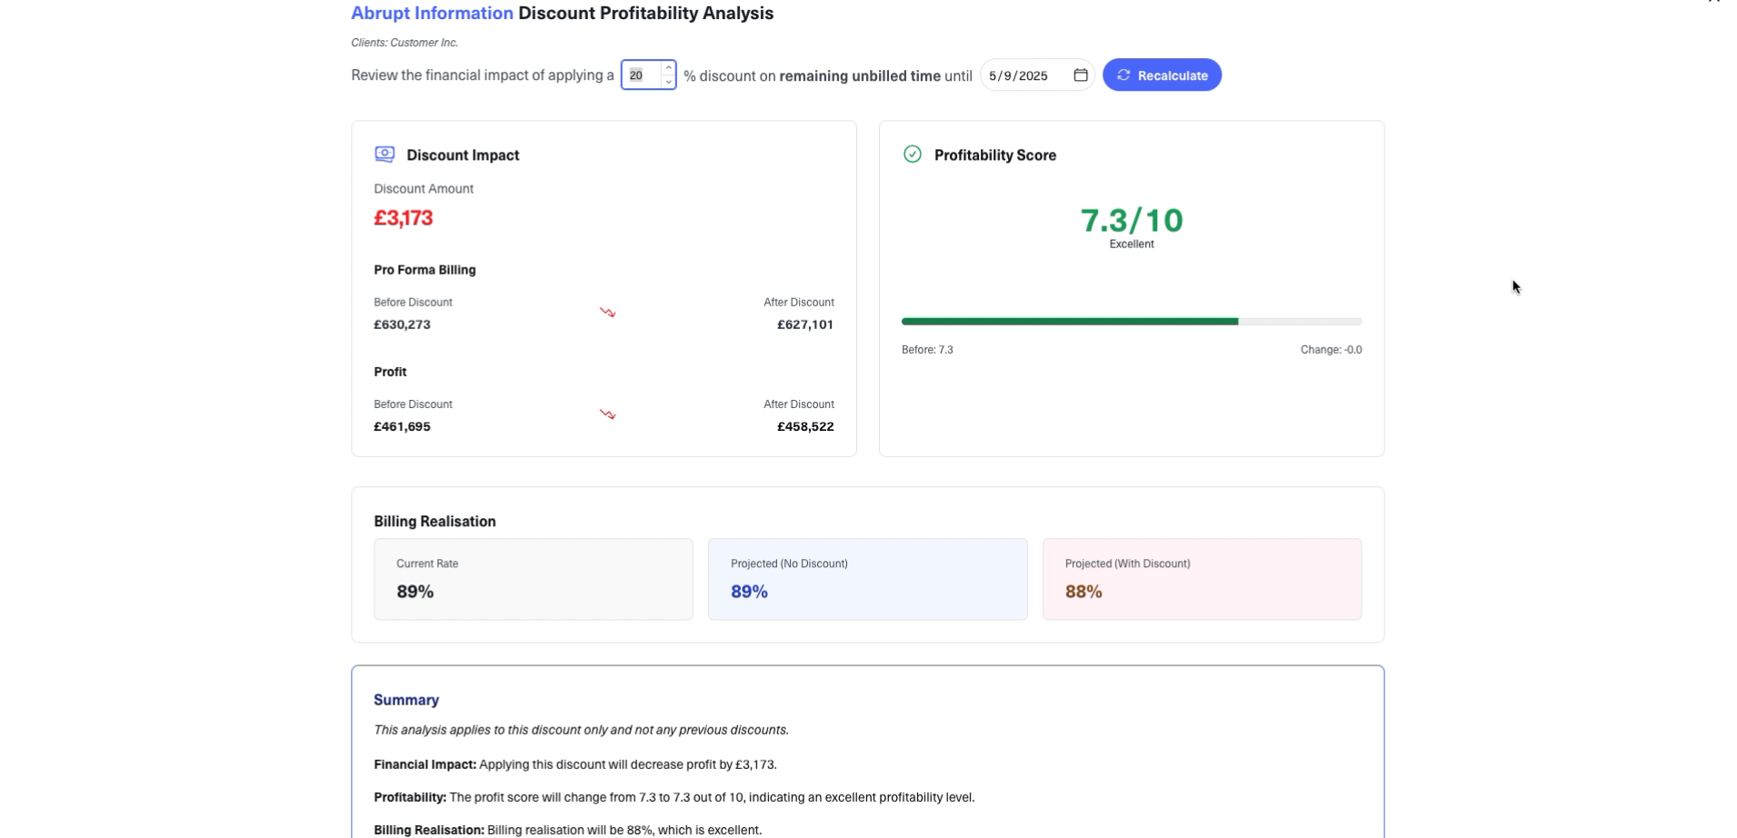This screenshot has height=838, width=1737.
Task: Click the Abrupt Information title link
Action: tap(432, 14)
